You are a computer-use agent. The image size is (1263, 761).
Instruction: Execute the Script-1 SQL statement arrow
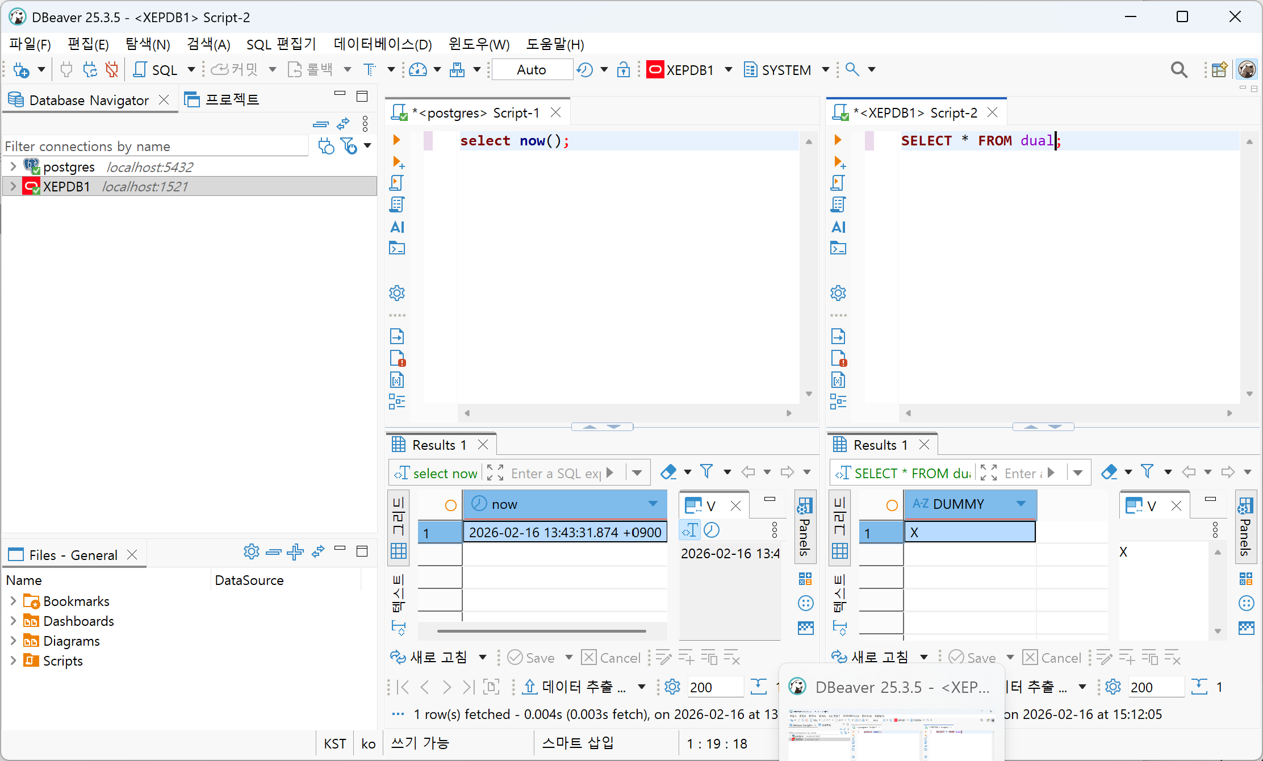tap(396, 140)
